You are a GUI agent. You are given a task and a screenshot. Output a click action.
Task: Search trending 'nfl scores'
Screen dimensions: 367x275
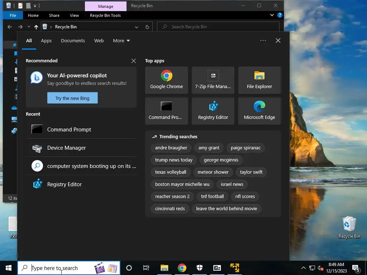tap(245, 197)
